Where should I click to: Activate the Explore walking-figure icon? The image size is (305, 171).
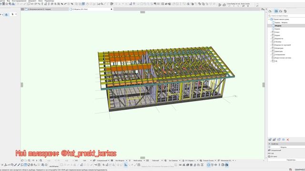(x=219, y=165)
